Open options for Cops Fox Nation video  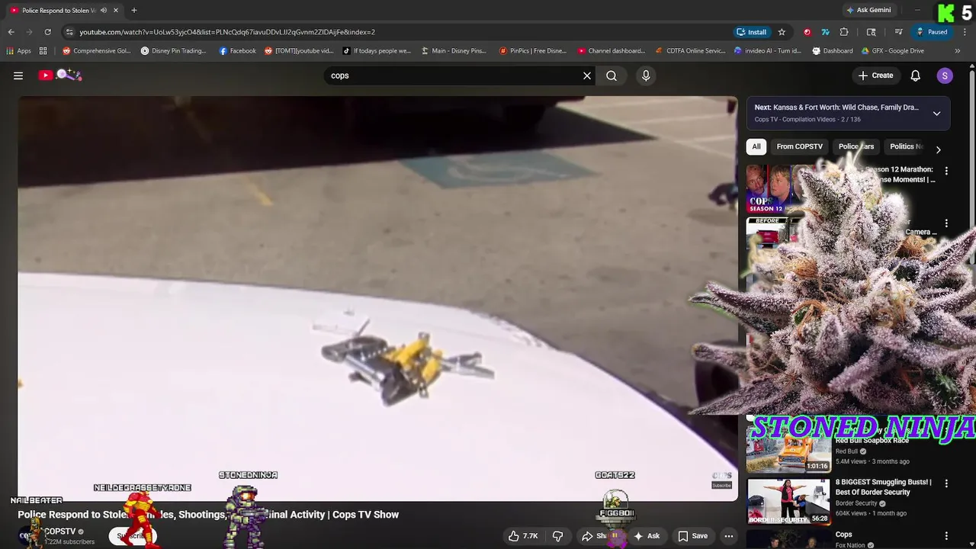coord(946,535)
